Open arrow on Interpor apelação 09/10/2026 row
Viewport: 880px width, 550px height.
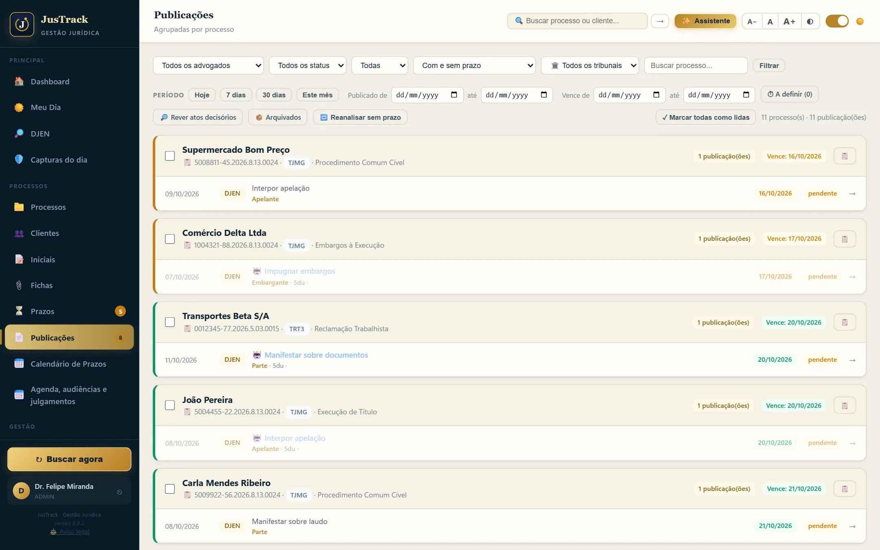tap(852, 194)
